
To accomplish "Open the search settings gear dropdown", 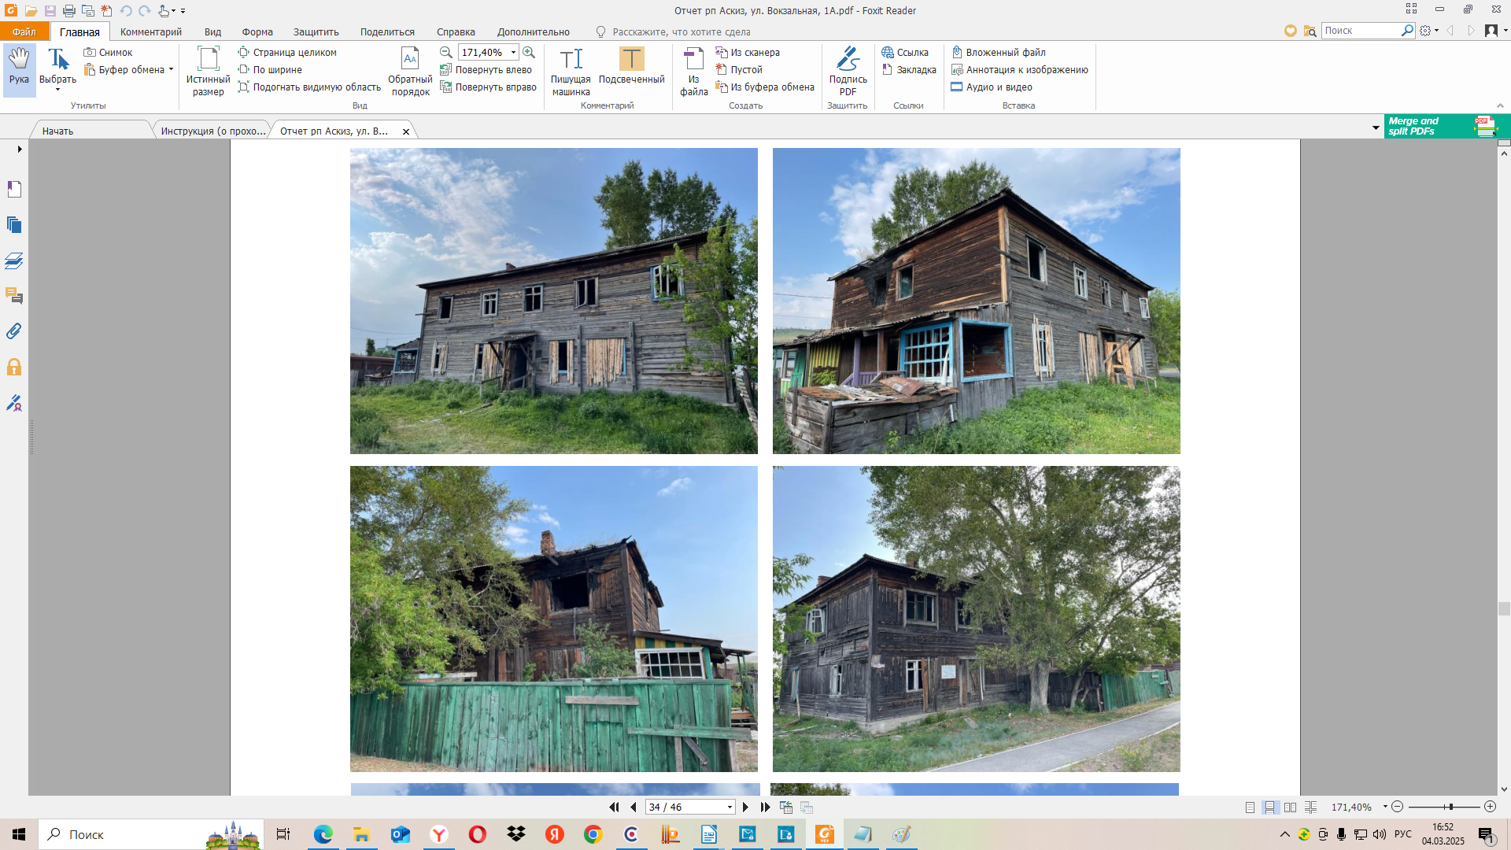I will (x=1428, y=31).
